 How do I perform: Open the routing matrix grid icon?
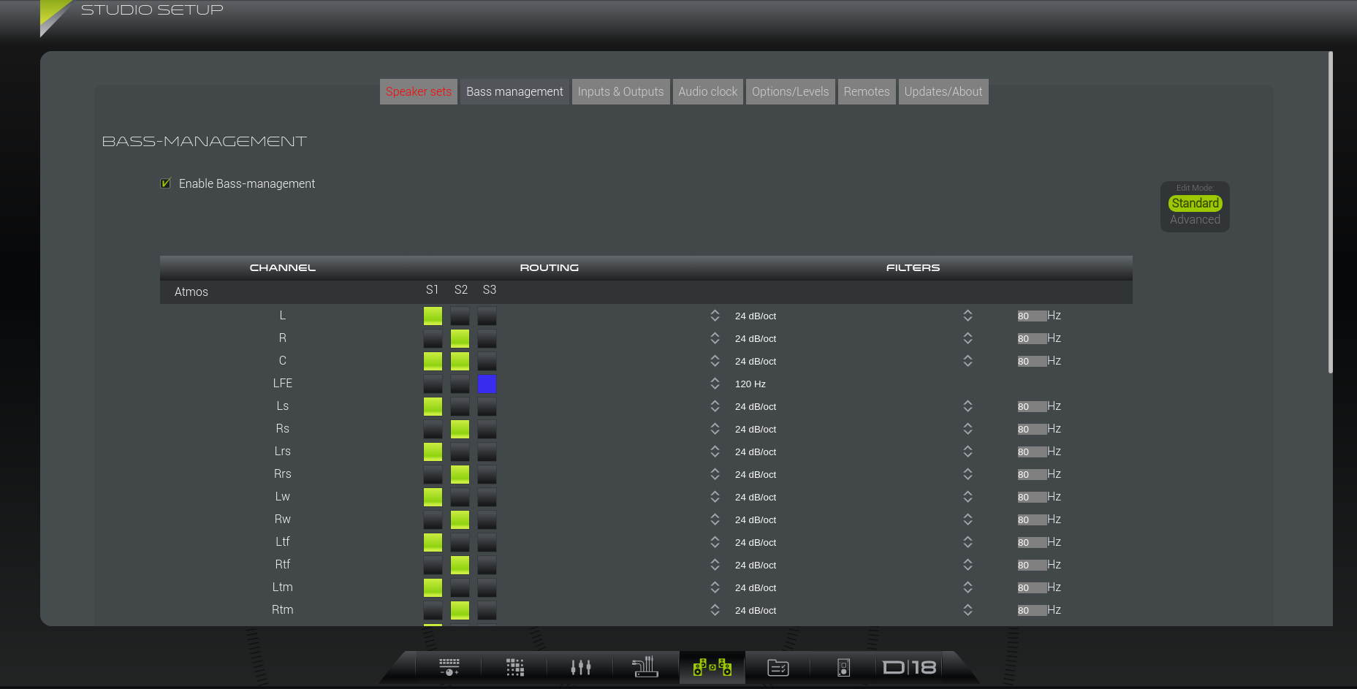515,667
